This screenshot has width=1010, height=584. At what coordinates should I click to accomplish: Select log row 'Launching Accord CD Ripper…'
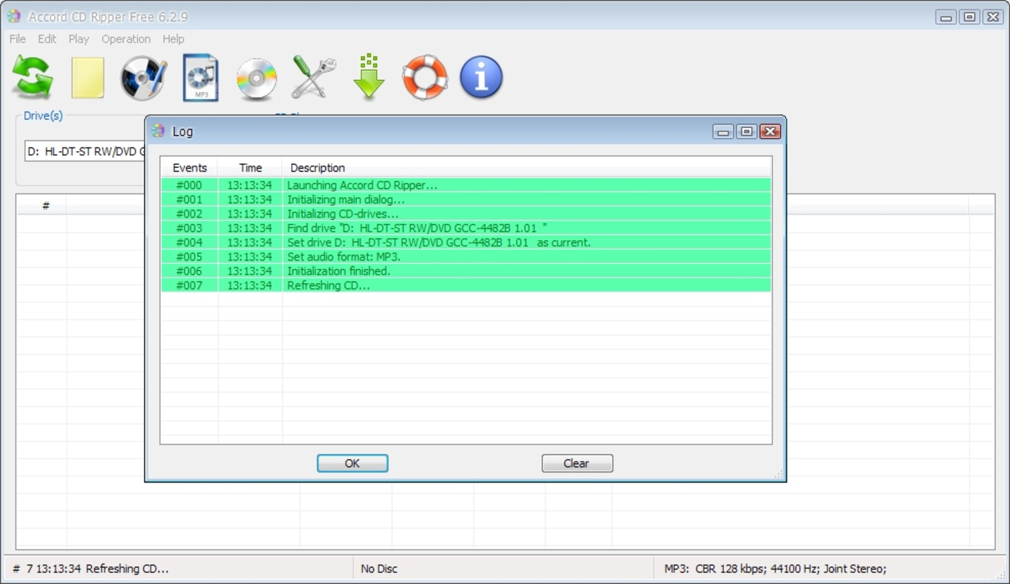[466, 185]
